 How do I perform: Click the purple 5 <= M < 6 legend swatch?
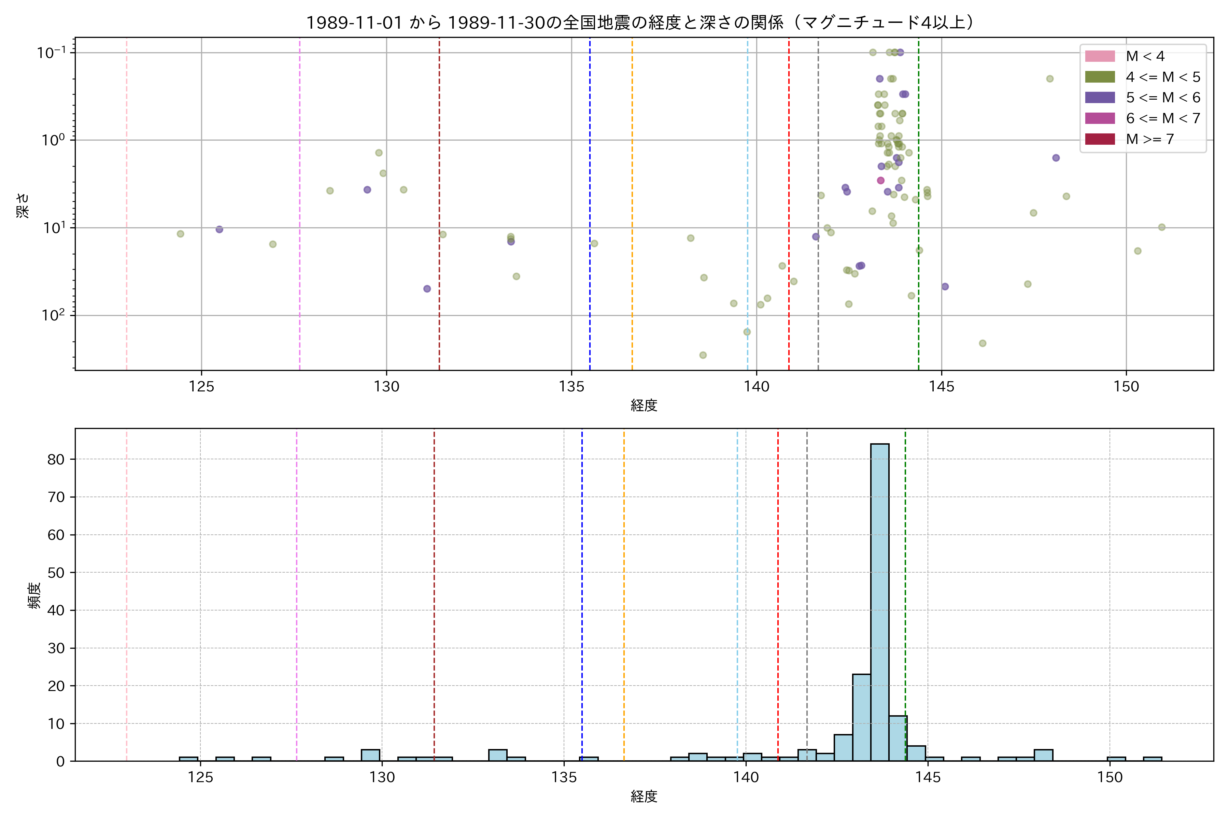[1100, 97]
